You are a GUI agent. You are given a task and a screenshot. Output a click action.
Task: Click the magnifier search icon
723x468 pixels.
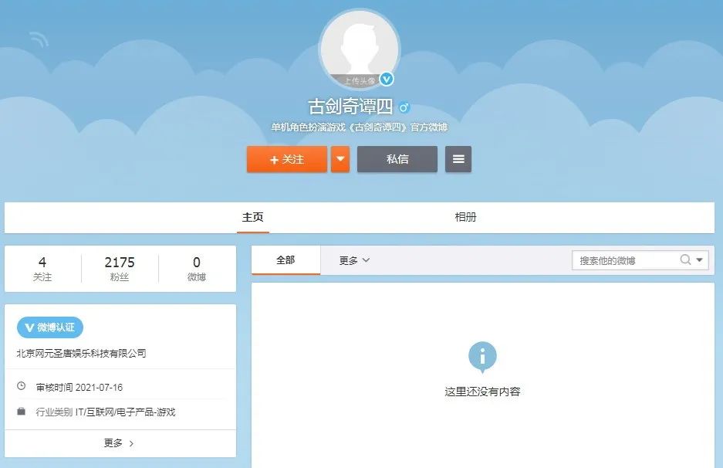686,259
